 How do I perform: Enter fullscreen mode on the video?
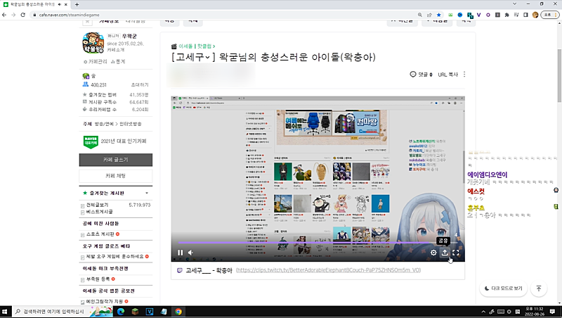click(456, 253)
